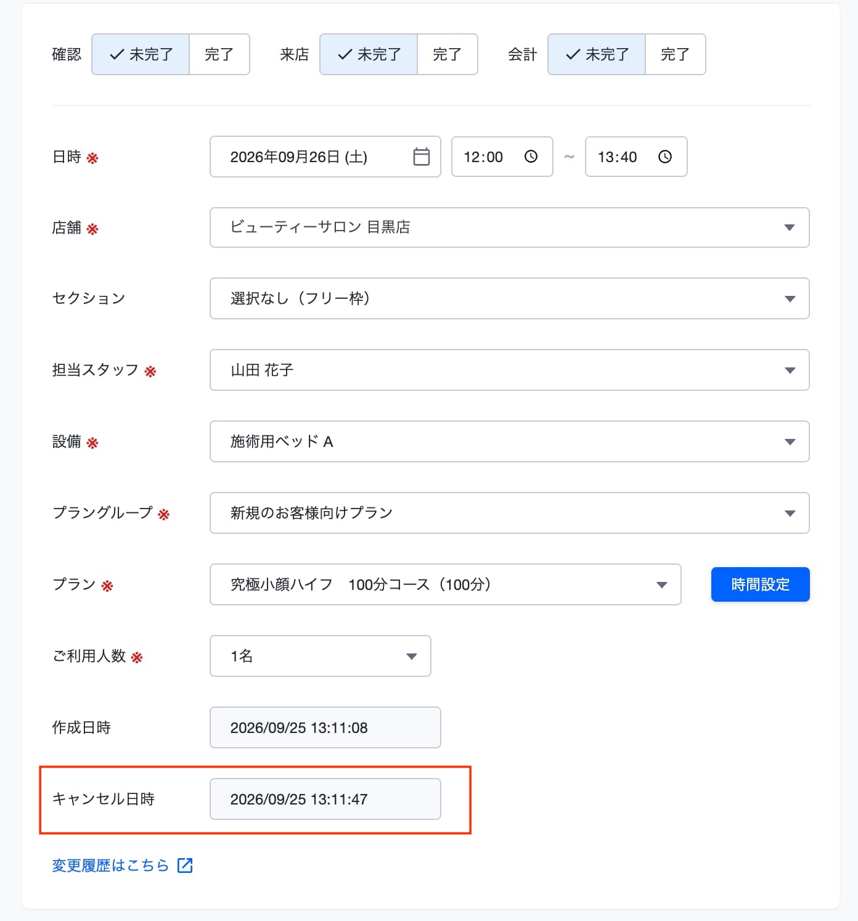This screenshot has width=858, height=921.
Task: Set 確認 status to 未完了
Action: (x=141, y=54)
